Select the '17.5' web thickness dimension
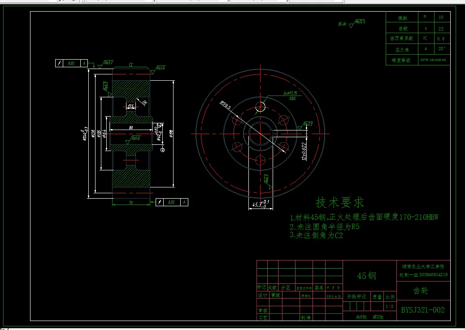Image resolution: width=465 pixels, height=330 pixels. click(131, 106)
